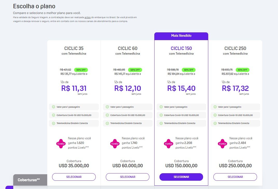Image resolution: width=278 pixels, height=189 pixels.
Task: Click the USD 60.000,00 coverage amount
Action: (128, 166)
